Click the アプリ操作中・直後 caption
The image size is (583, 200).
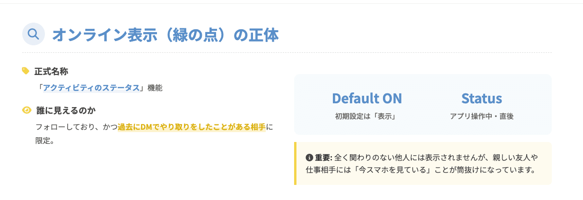(481, 116)
